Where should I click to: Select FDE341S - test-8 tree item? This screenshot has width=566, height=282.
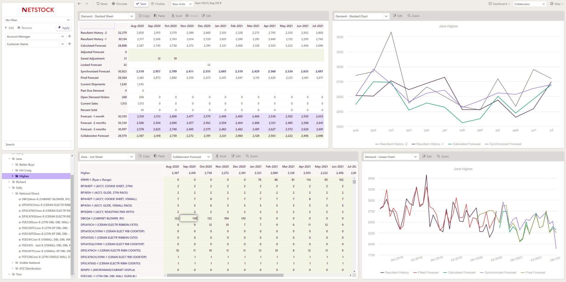click(45, 245)
